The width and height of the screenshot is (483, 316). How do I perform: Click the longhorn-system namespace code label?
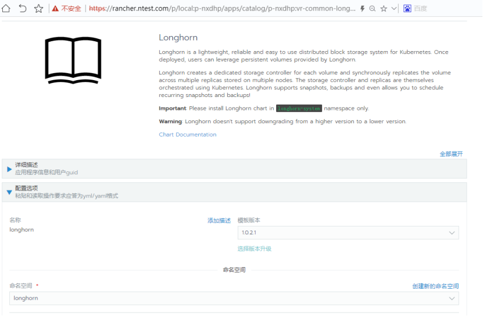point(299,109)
